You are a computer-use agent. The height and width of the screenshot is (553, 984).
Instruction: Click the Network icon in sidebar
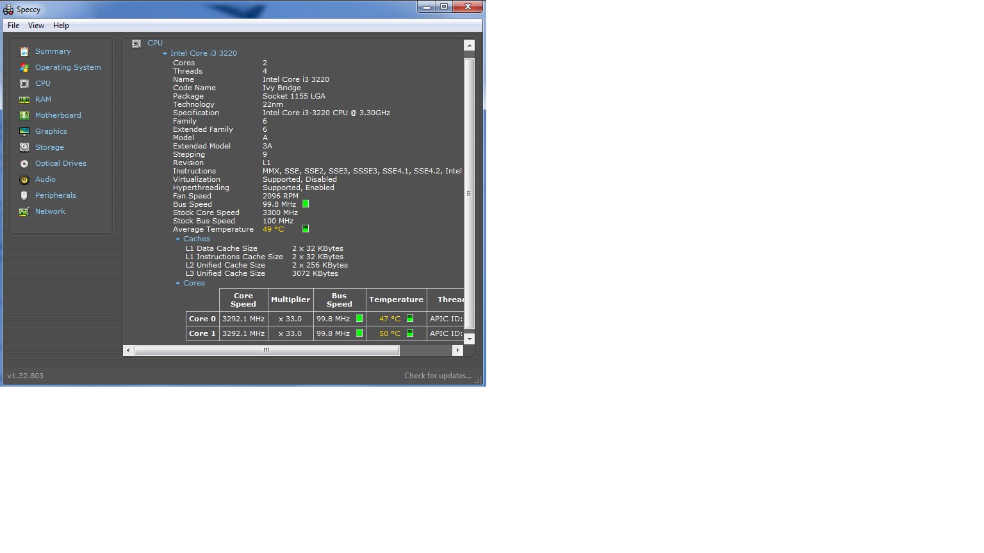tap(24, 212)
